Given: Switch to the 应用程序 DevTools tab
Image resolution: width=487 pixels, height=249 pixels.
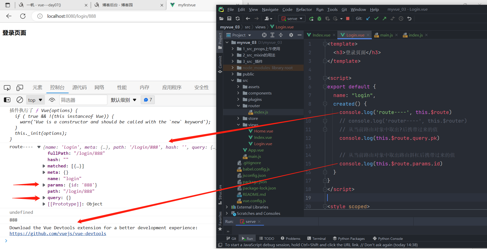Looking at the screenshot, I should coord(172,87).
